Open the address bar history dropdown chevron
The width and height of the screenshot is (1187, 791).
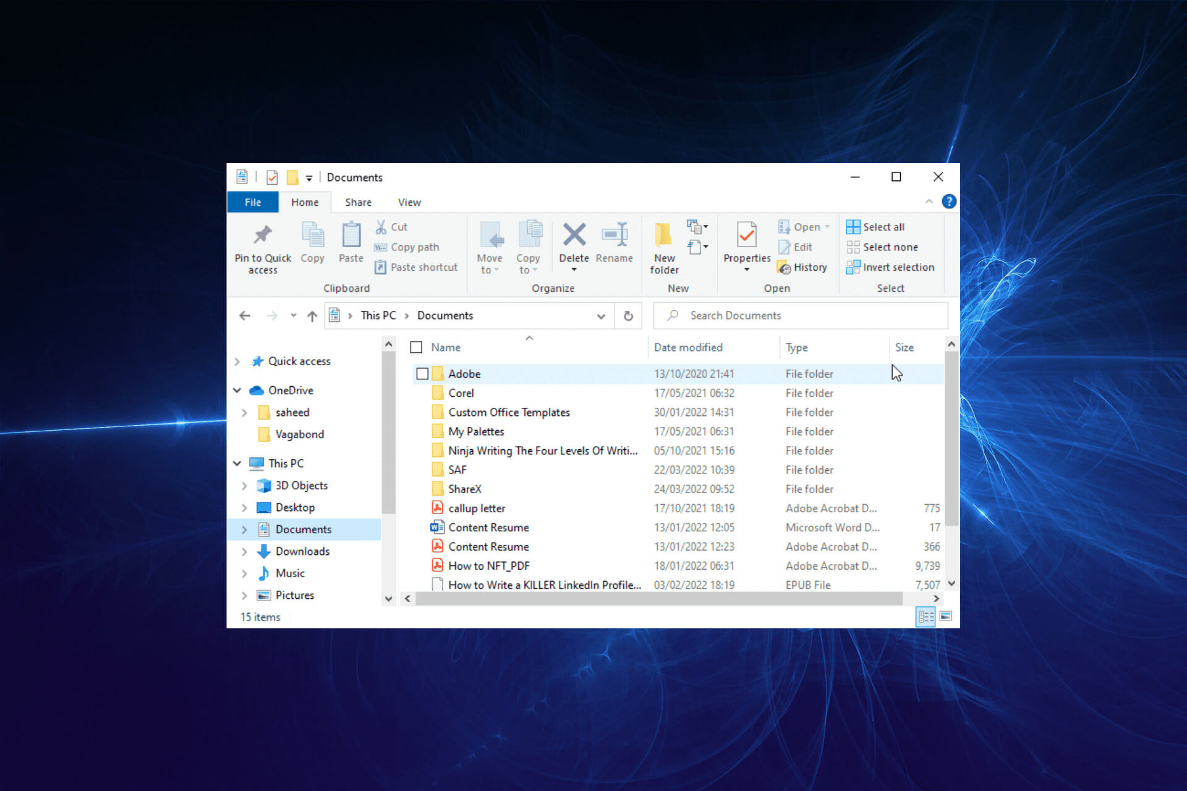tap(601, 316)
